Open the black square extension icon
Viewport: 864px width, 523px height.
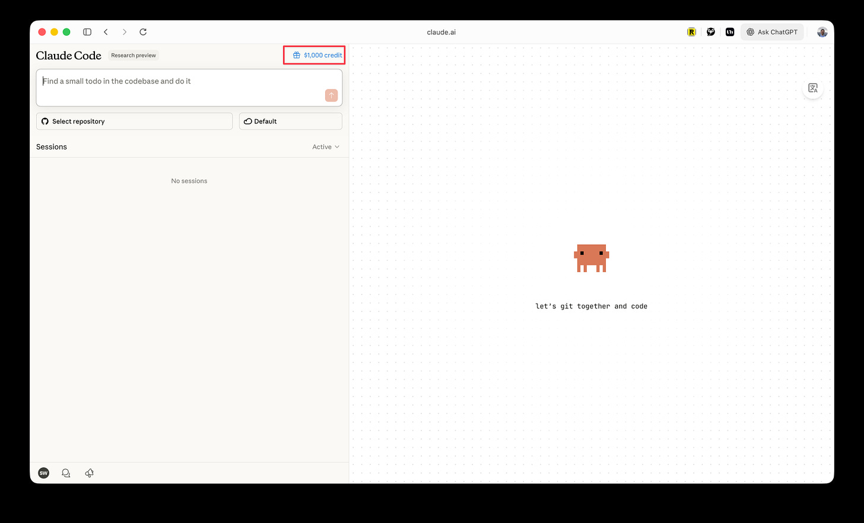(730, 32)
